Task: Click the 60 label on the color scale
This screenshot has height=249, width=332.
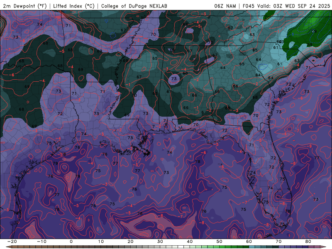Action: click(x=249, y=242)
